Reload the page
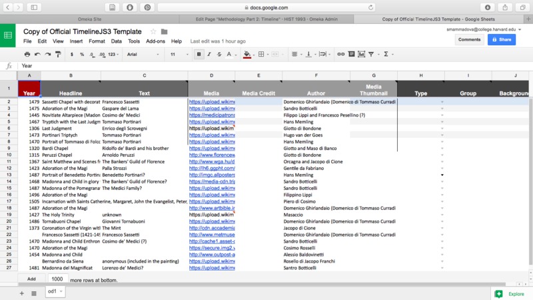The height and width of the screenshot is (300, 533). tap(370, 7)
